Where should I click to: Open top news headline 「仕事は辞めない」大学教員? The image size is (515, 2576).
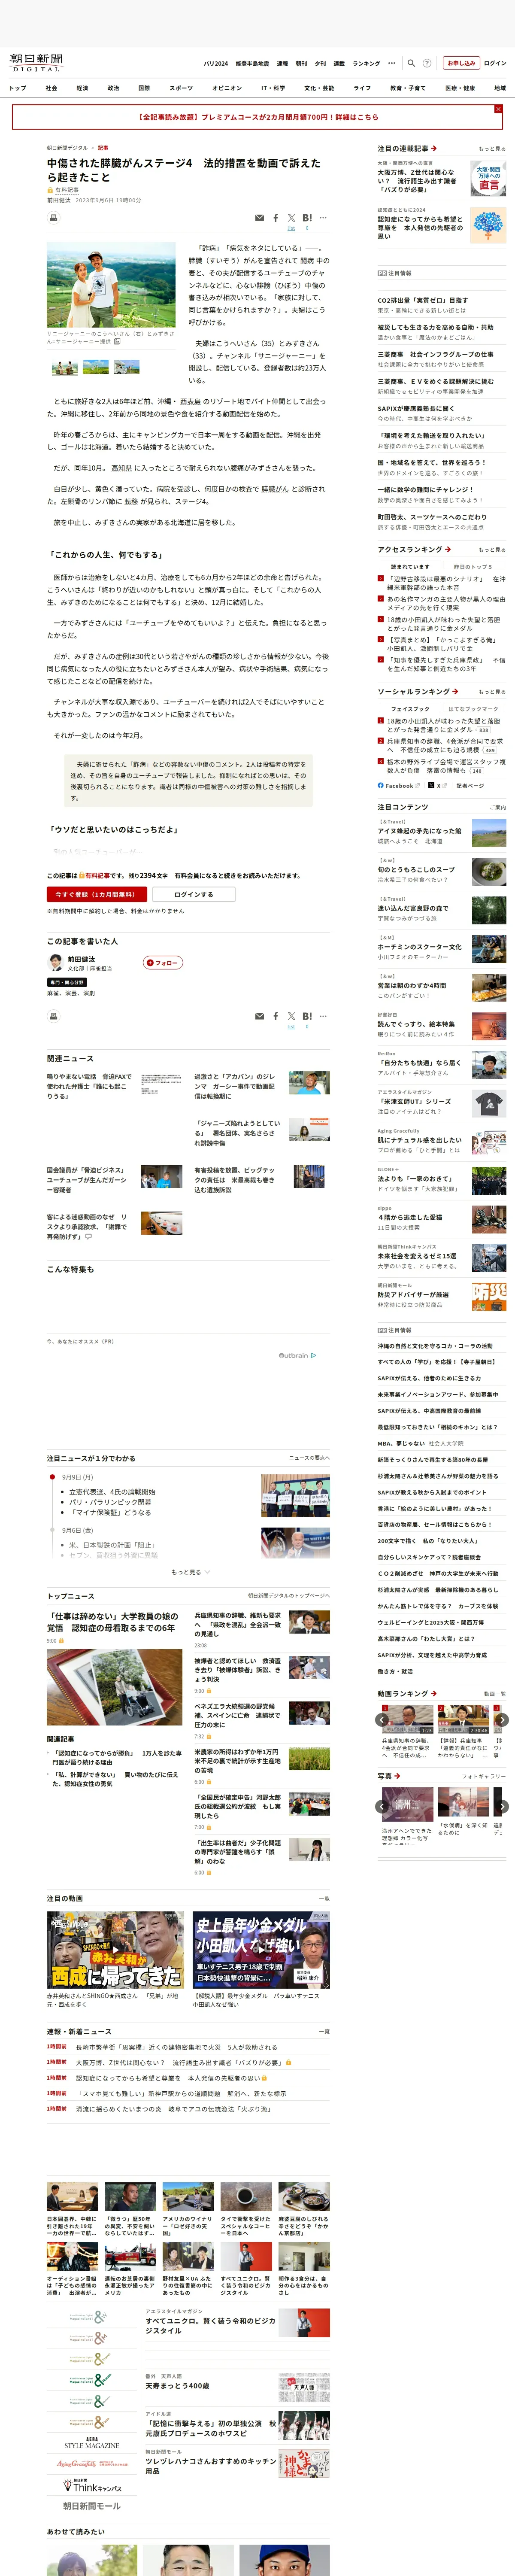click(113, 1621)
